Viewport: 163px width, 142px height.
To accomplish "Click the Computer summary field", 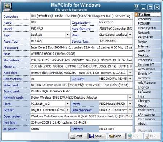I will 81,16.
